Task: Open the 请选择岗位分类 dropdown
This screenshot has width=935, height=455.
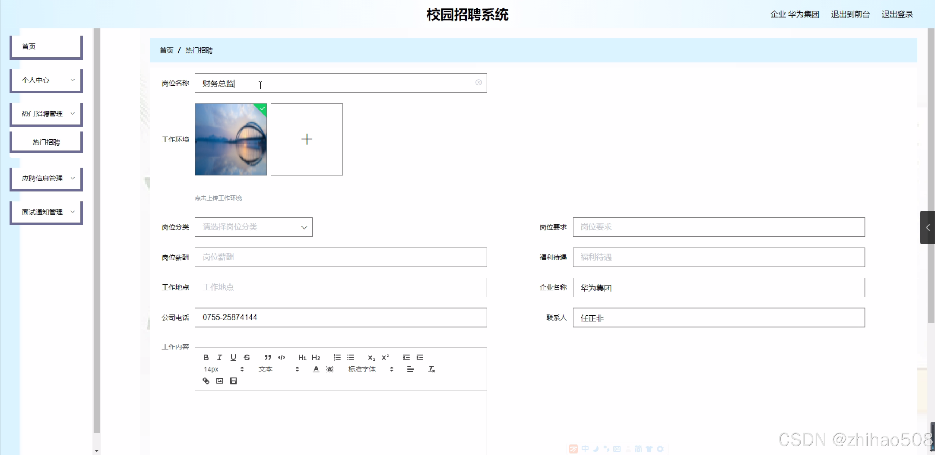Action: coord(254,227)
